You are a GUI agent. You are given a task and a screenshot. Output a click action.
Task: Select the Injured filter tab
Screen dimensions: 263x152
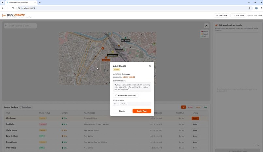[198, 107]
